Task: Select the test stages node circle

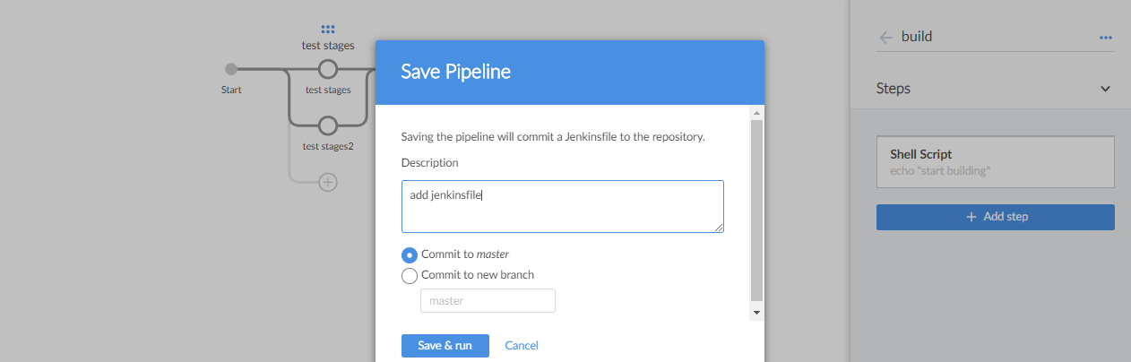Action: tap(328, 69)
